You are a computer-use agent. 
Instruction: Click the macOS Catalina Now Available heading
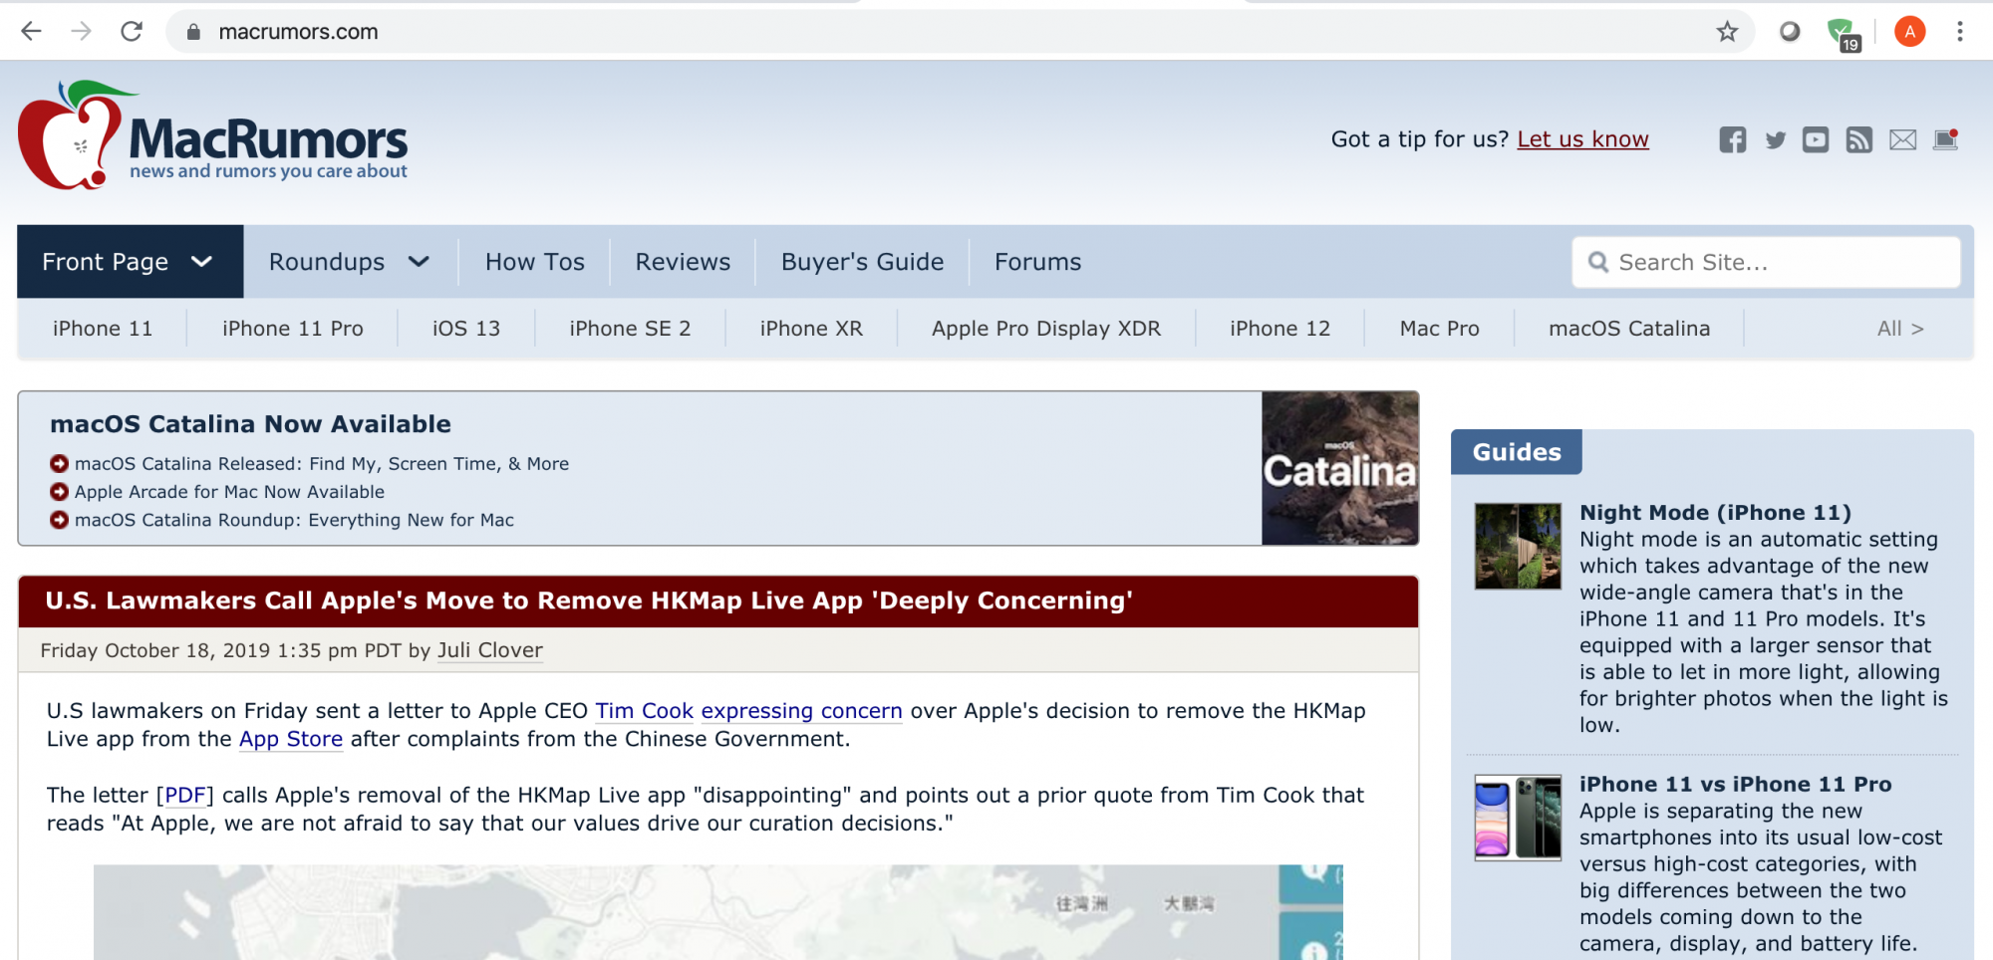pyautogui.click(x=250, y=424)
